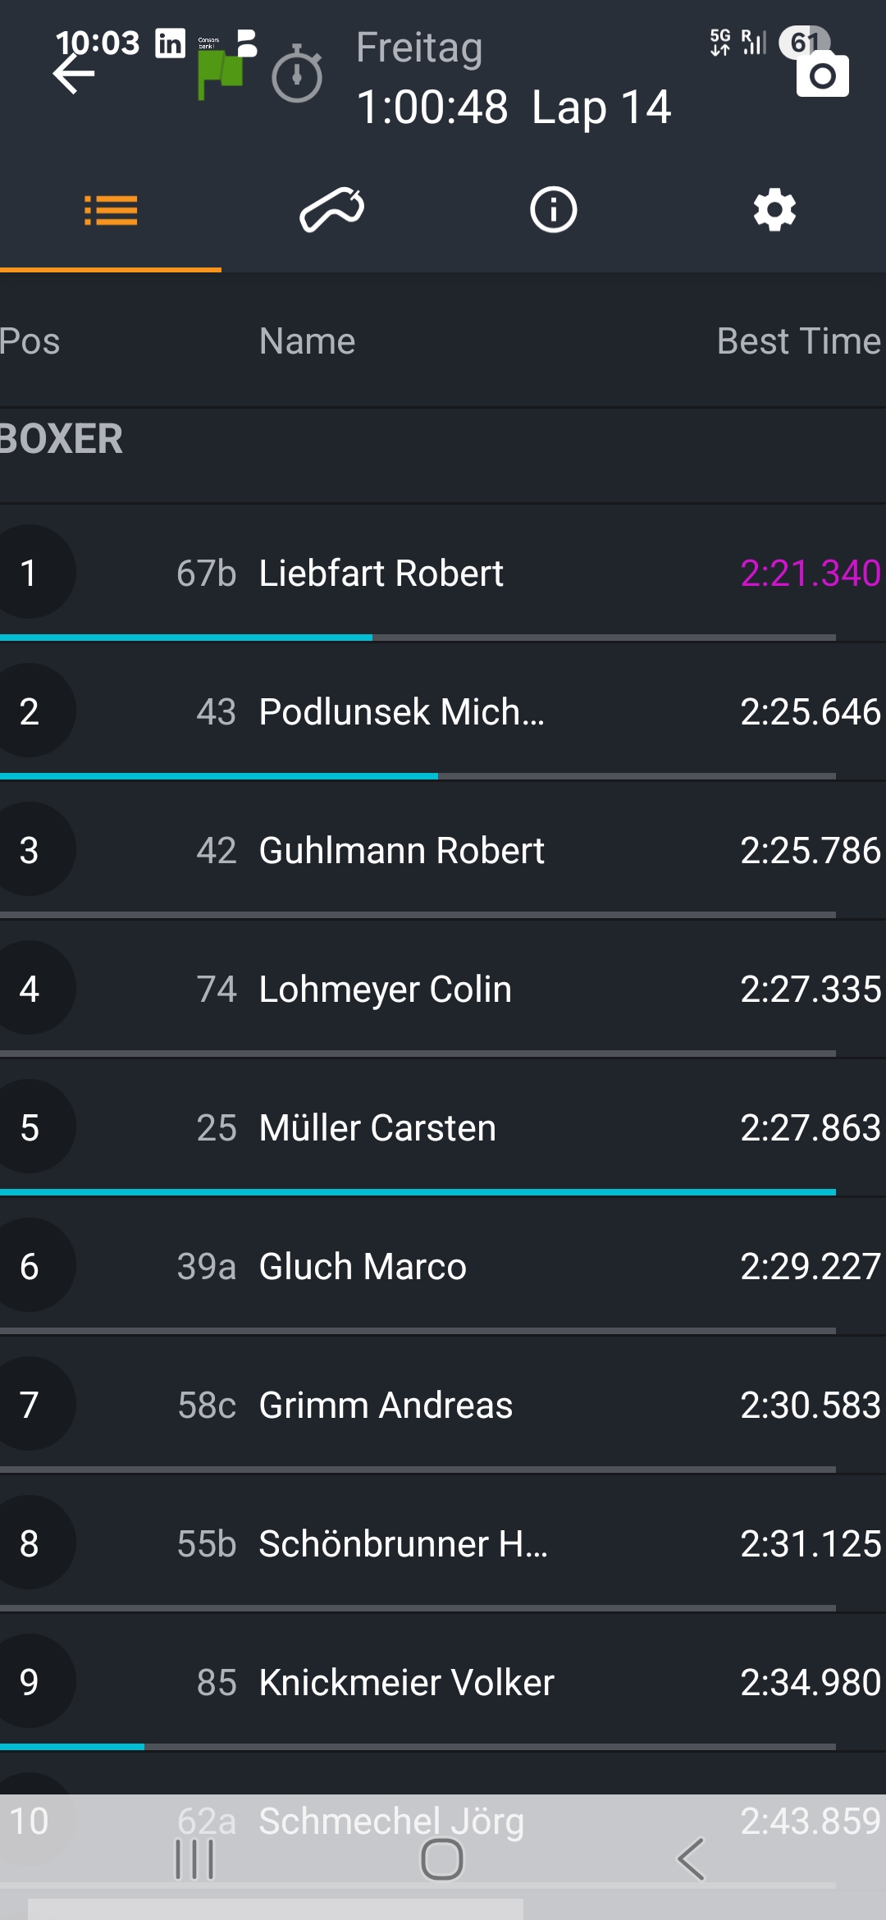Tap Android home button

click(x=442, y=1859)
